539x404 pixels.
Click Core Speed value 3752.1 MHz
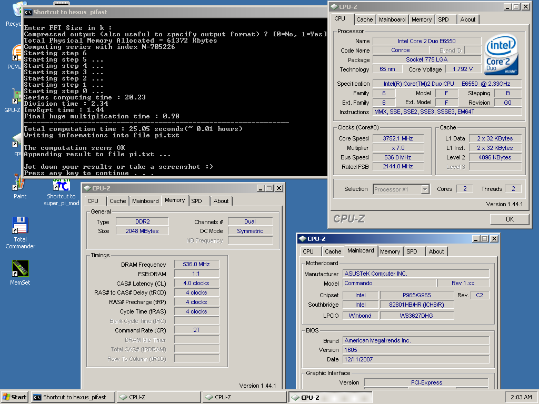(x=398, y=138)
